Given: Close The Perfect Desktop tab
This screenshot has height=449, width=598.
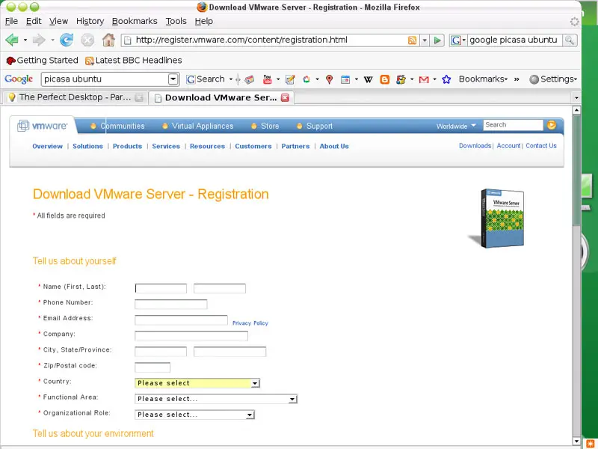Looking at the screenshot, I should (x=139, y=98).
